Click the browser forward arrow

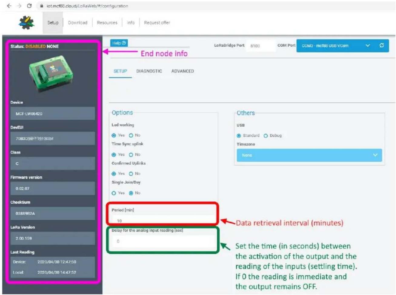coord(19,6)
